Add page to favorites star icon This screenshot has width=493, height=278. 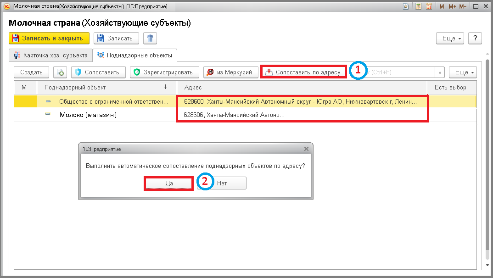coord(406,6)
